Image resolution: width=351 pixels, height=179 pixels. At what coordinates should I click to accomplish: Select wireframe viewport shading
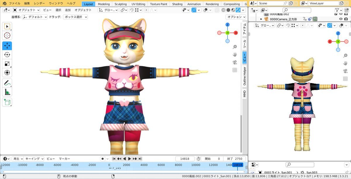pyautogui.click(x=223, y=10)
